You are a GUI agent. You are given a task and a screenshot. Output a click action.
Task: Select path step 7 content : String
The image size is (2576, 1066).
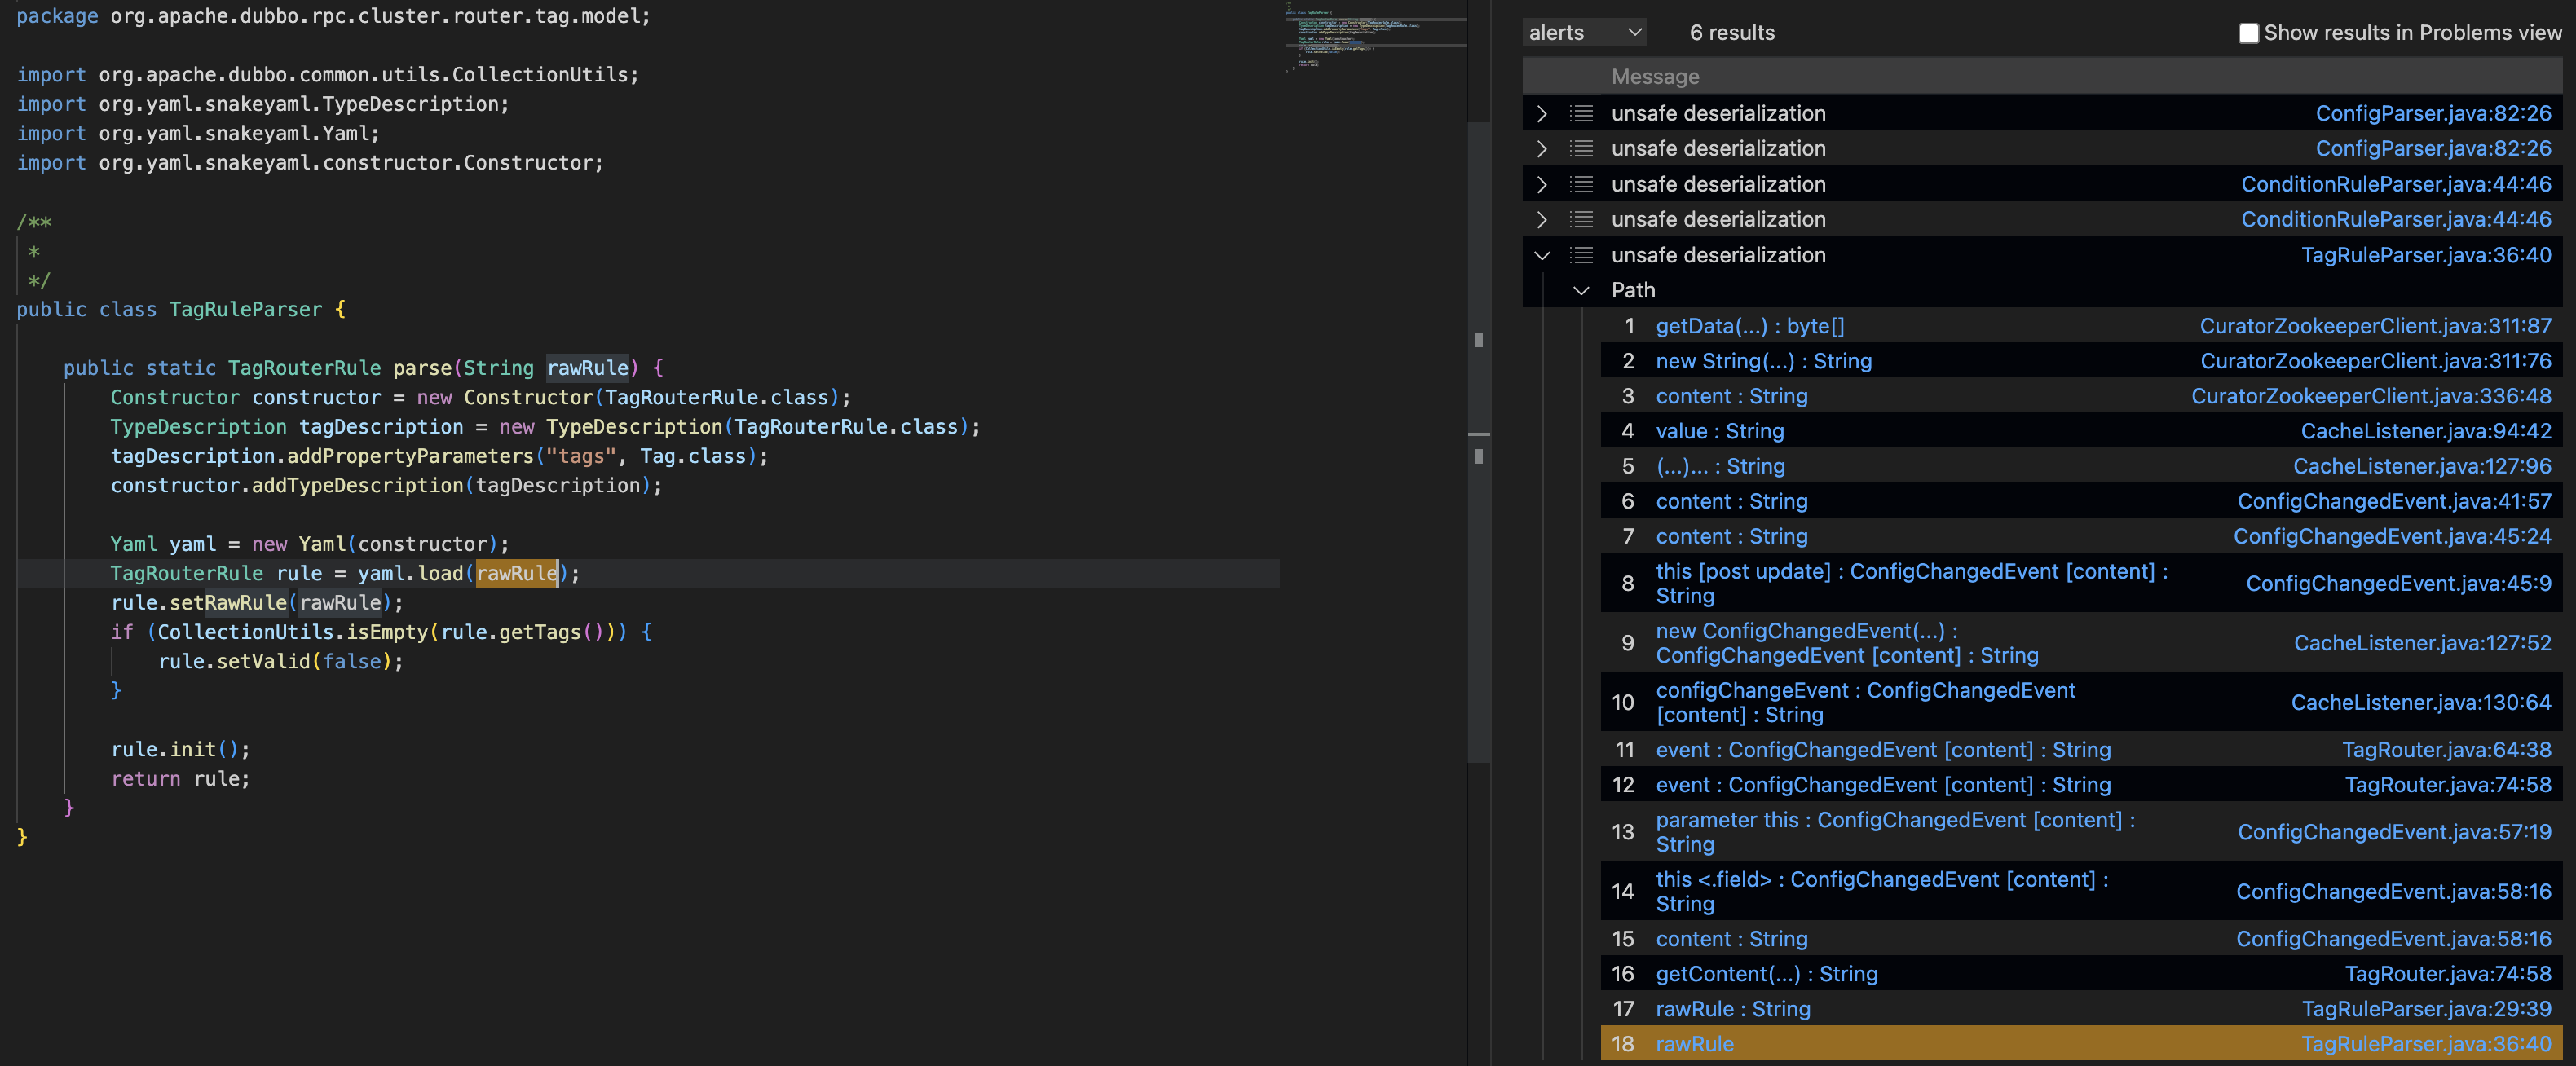pyautogui.click(x=1731, y=536)
